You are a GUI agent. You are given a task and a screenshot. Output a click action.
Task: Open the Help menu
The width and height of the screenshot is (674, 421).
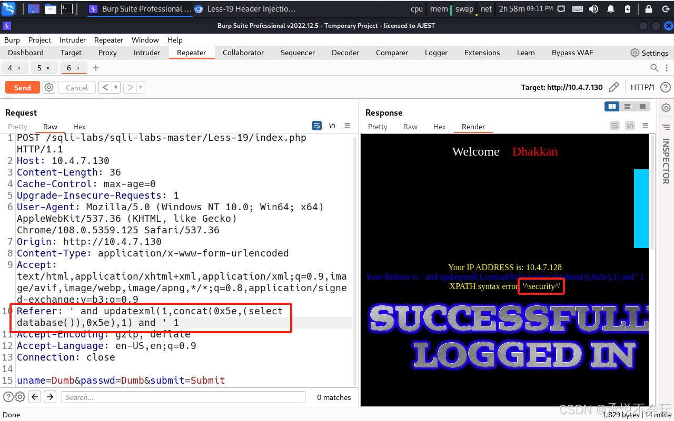tap(175, 40)
